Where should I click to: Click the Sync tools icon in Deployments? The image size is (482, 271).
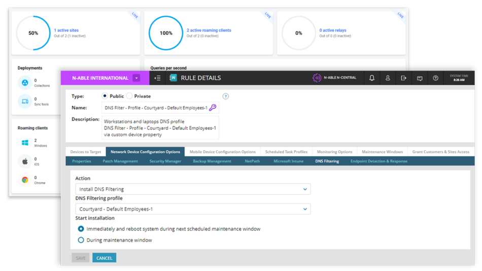(25, 101)
